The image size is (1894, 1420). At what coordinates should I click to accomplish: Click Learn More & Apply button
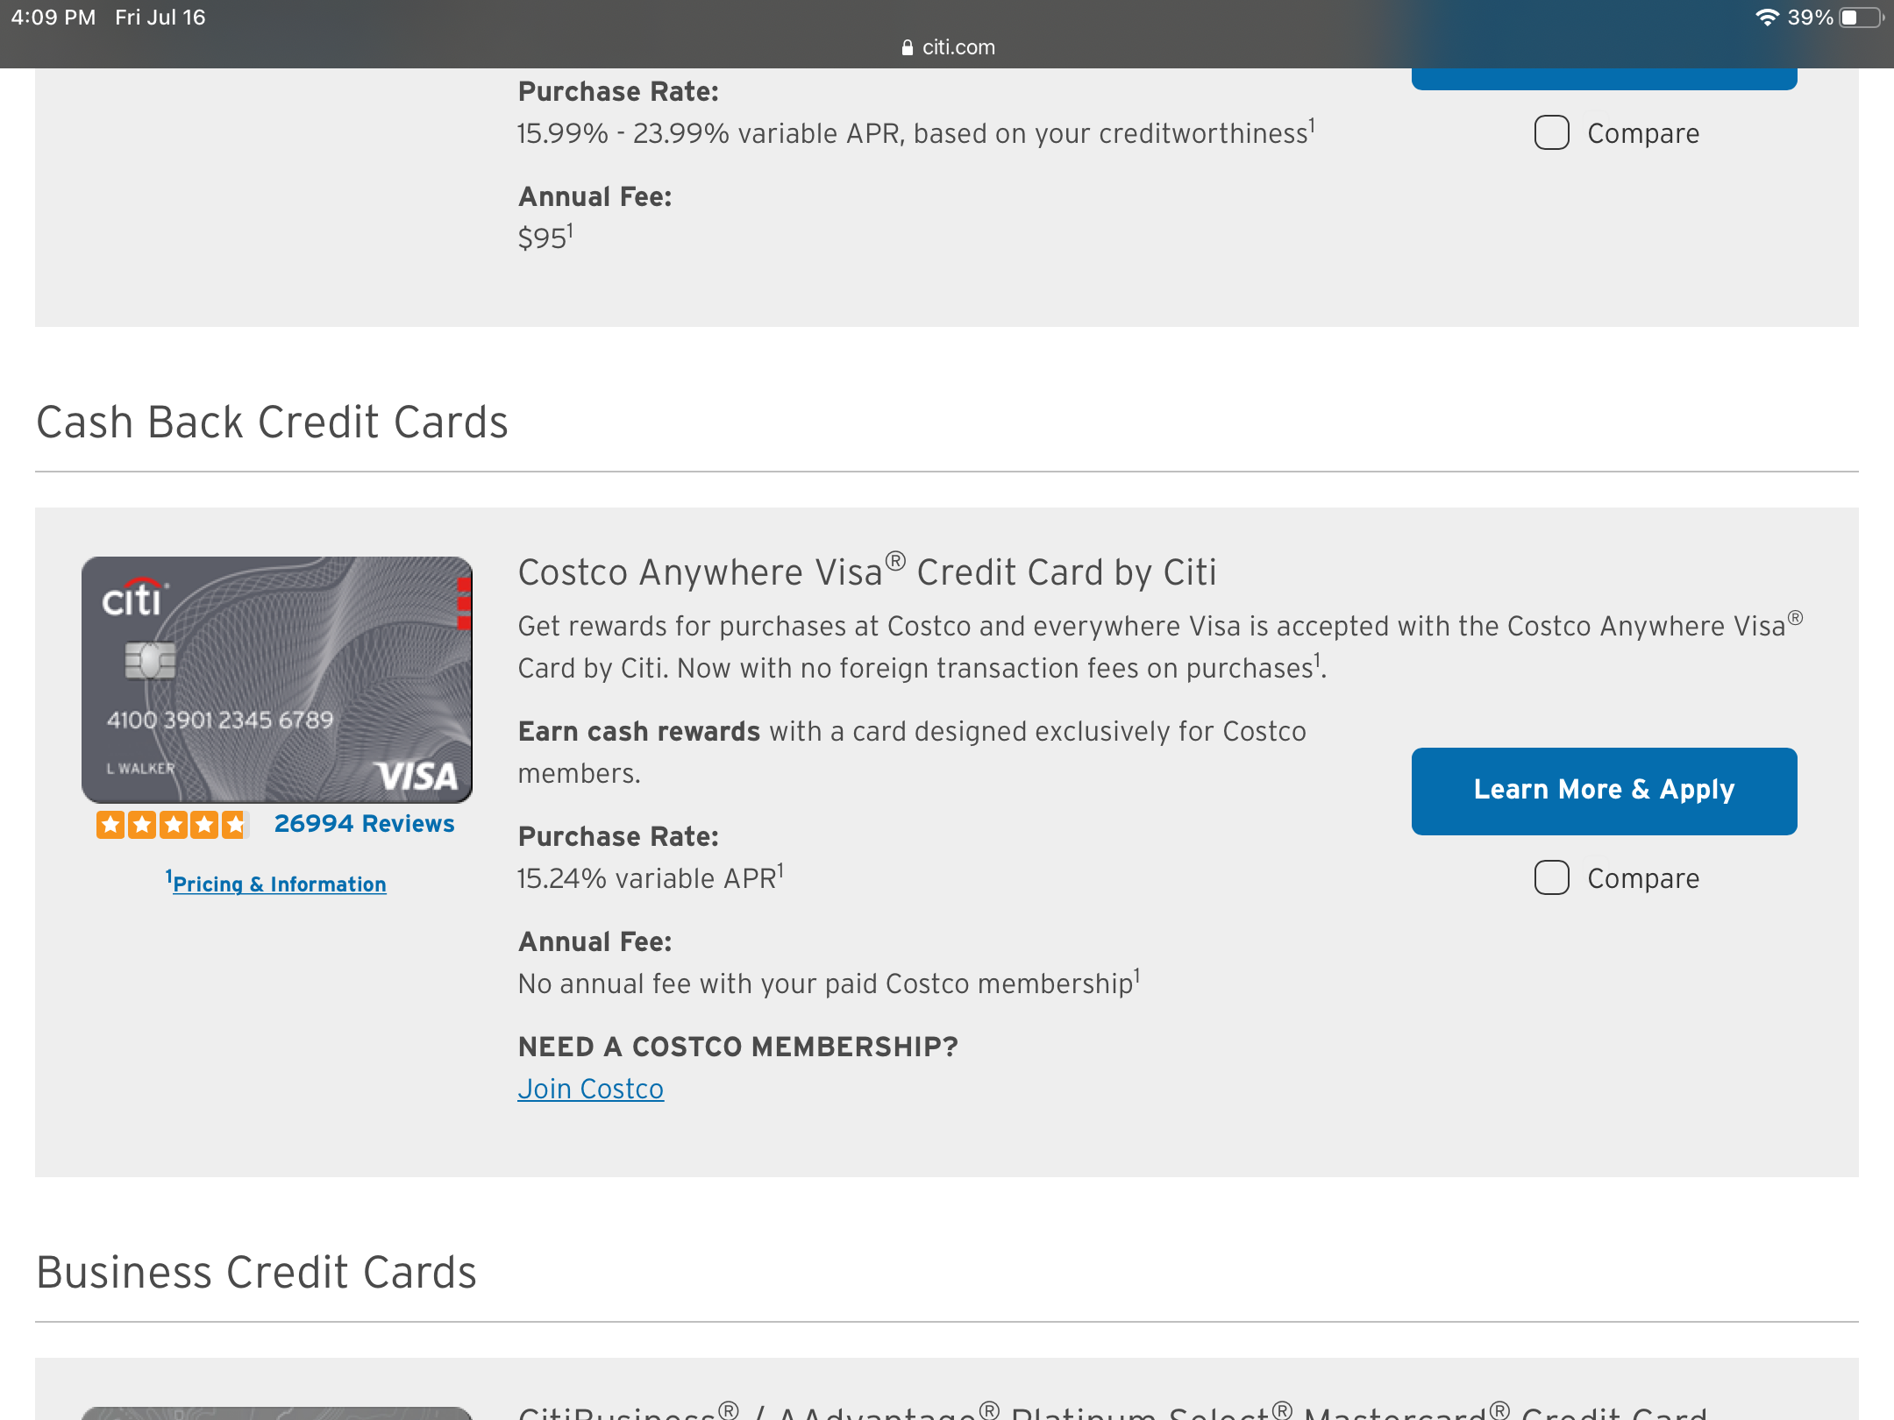click(x=1604, y=791)
